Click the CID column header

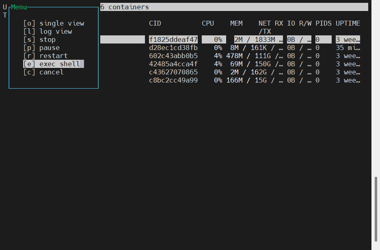pyautogui.click(x=155, y=23)
